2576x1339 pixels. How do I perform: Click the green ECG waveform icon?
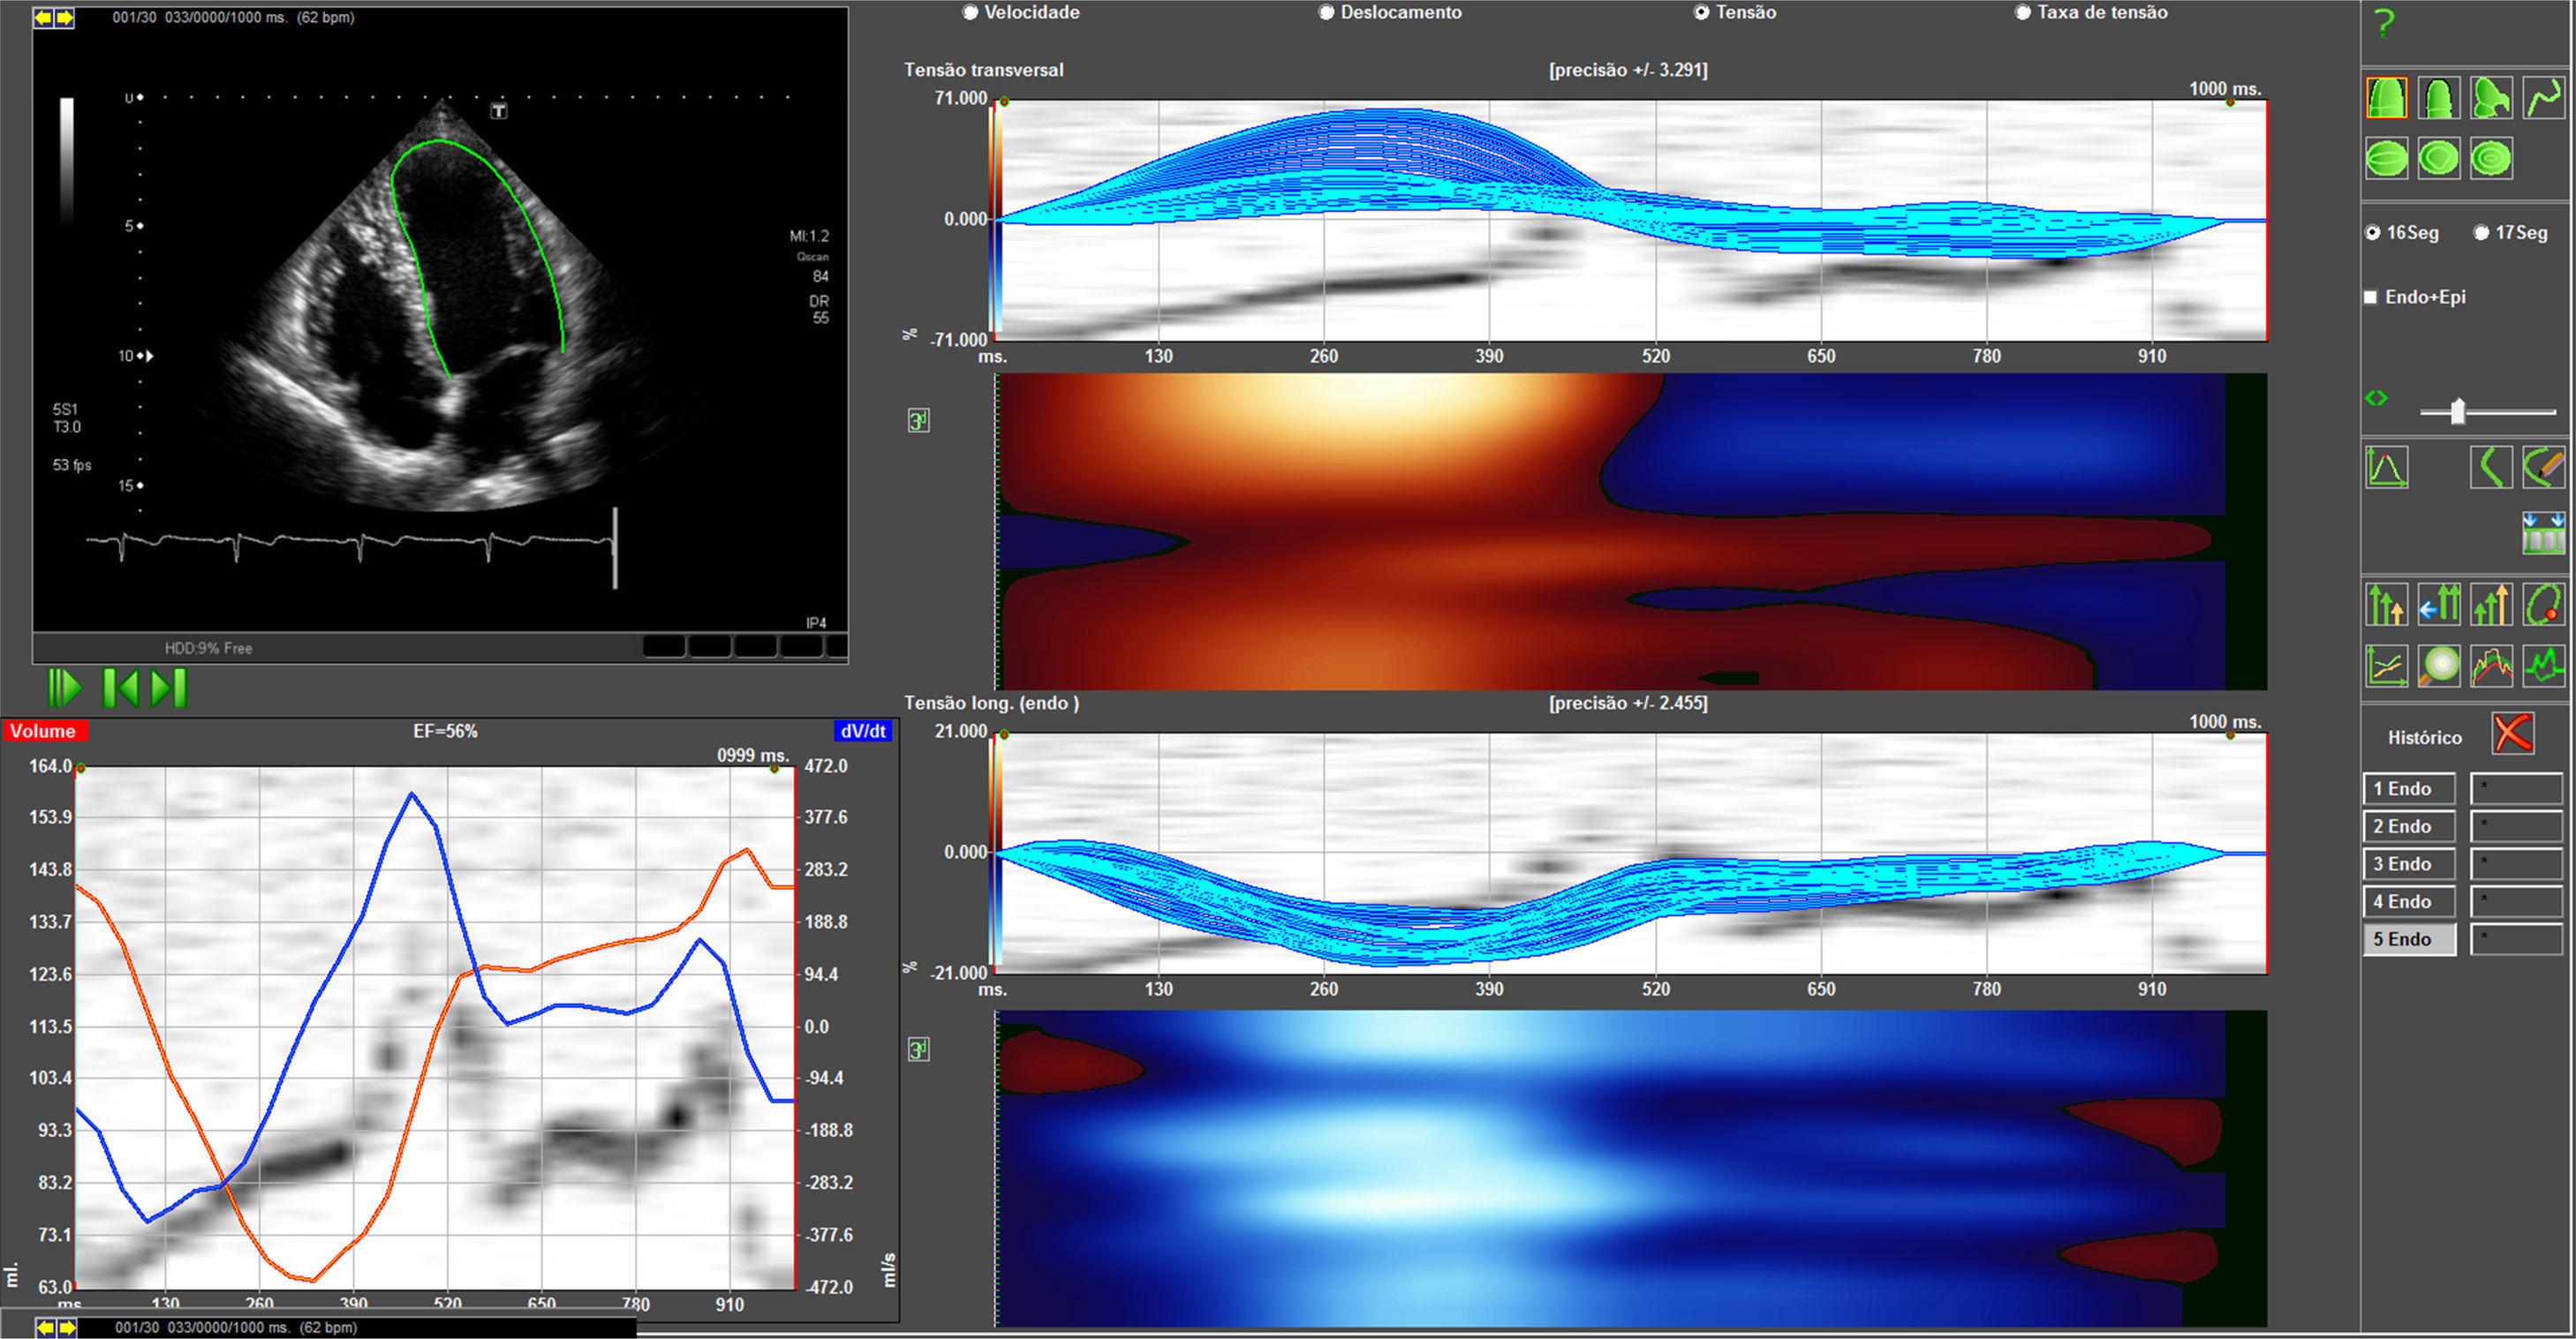[2543, 666]
